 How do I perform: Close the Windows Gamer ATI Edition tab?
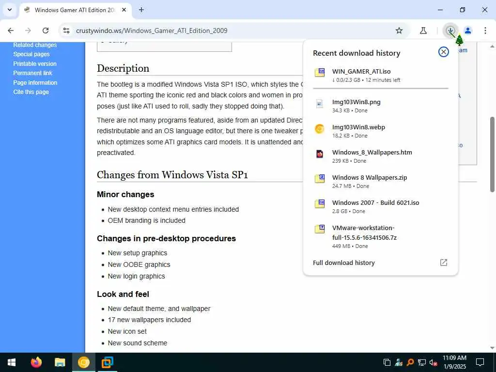pyautogui.click(x=124, y=10)
